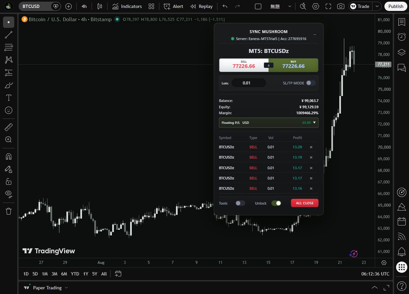This screenshot has width=409, height=294.
Task: Select the 1M date range
Action: (45, 274)
